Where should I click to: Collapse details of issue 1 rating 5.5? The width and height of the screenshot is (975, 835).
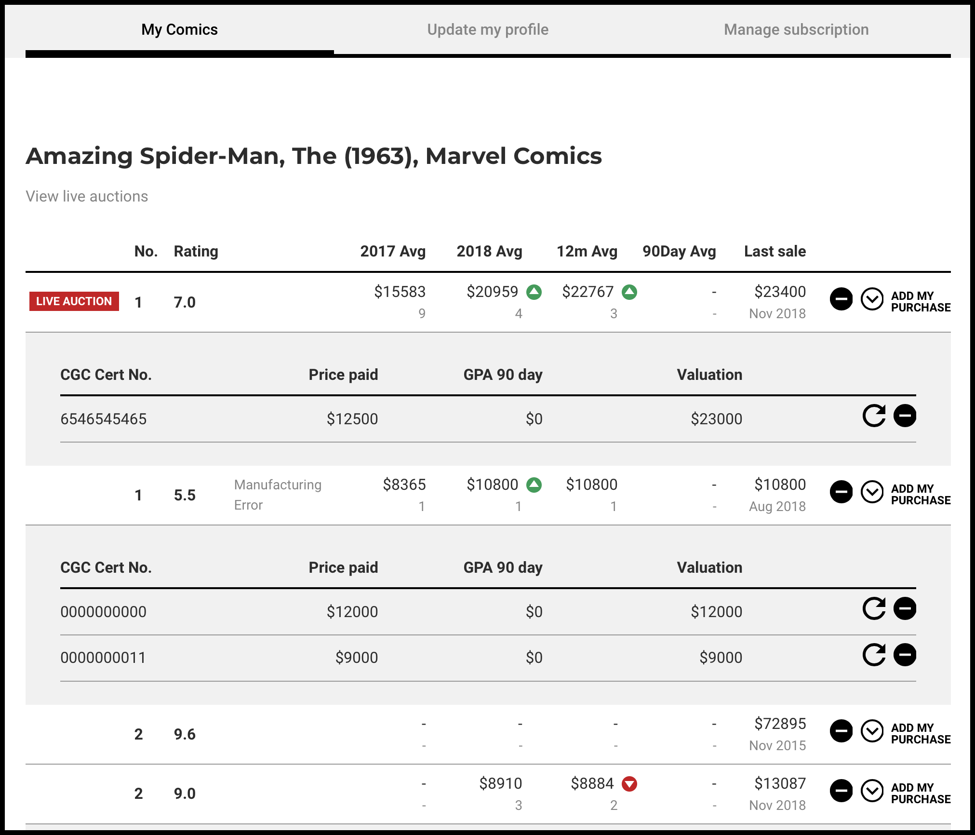pos(872,492)
